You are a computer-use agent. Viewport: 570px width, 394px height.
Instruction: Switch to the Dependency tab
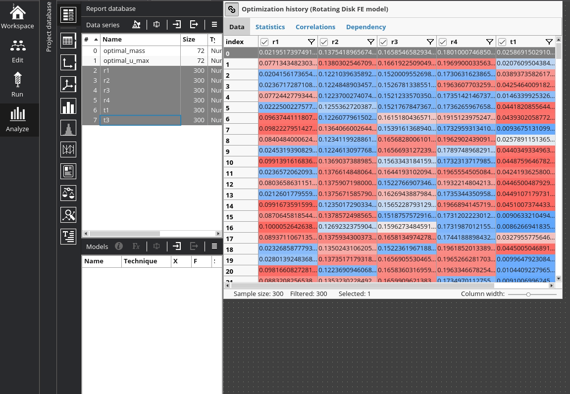click(x=365, y=27)
